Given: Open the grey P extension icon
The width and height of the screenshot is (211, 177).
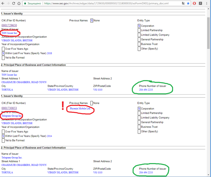Looking at the screenshot, I should coord(200,3).
